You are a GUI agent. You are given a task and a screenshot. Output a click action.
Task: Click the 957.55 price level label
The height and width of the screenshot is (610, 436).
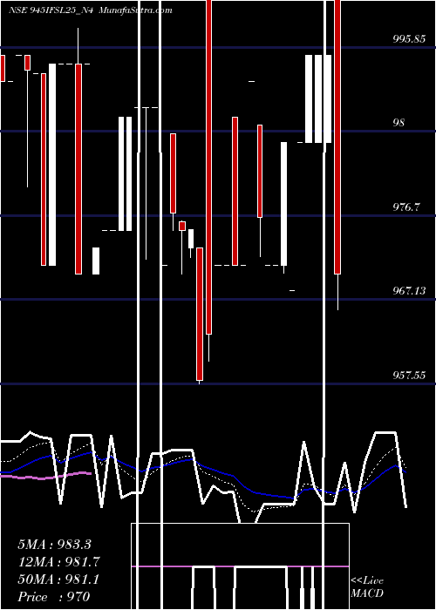(x=409, y=376)
